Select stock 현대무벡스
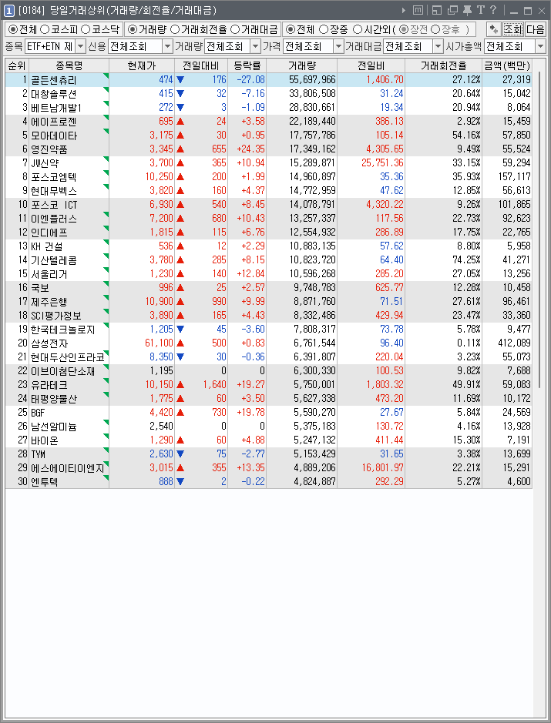Screen dimensions: 551x723 (x=53, y=191)
